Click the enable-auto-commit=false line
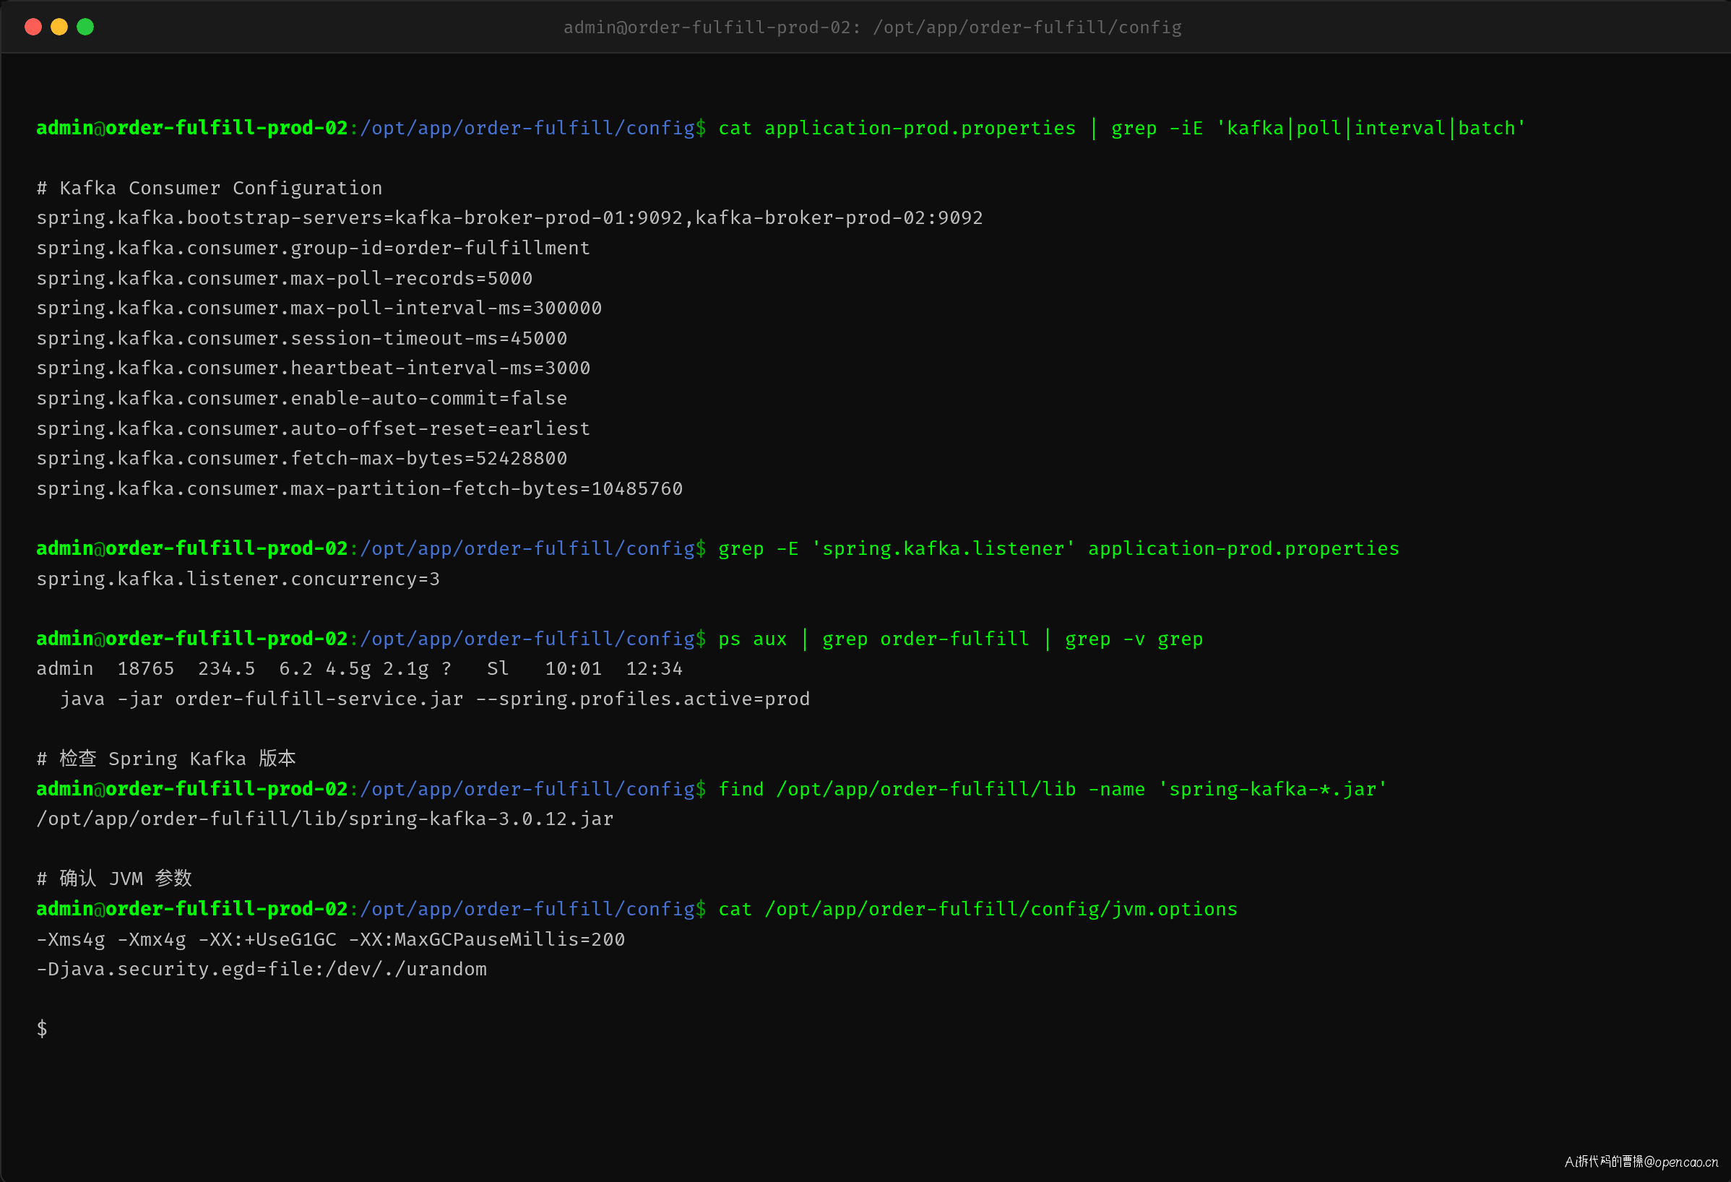The width and height of the screenshot is (1731, 1182). pos(302,399)
